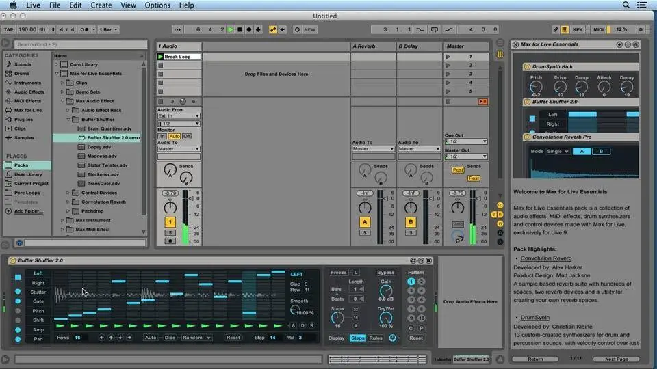Collapse the Max for Live Essentials folder
The height and width of the screenshot is (369, 657).
click(x=57, y=74)
